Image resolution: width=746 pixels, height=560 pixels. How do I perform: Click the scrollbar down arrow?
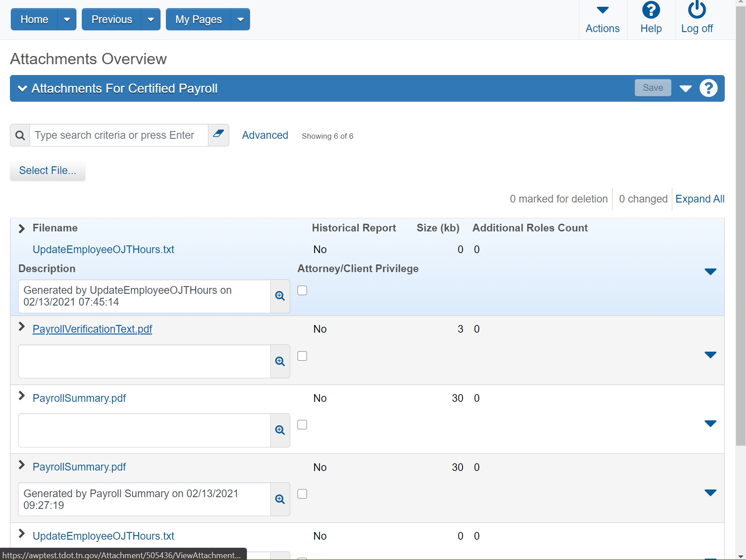[x=741, y=556]
